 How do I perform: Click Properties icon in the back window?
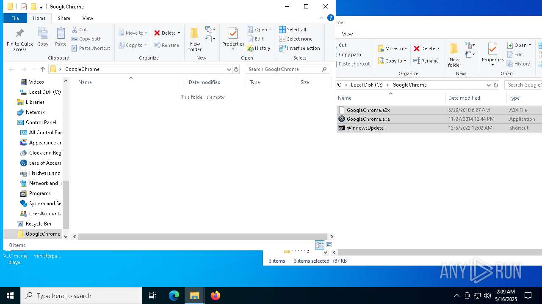pyautogui.click(x=492, y=49)
